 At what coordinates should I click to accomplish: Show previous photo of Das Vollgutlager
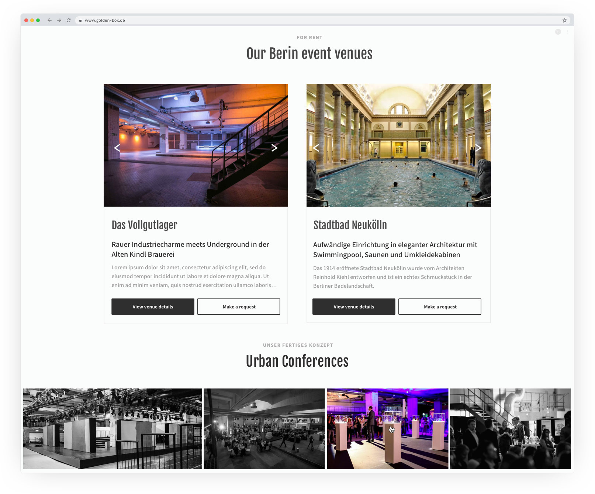[x=117, y=148]
